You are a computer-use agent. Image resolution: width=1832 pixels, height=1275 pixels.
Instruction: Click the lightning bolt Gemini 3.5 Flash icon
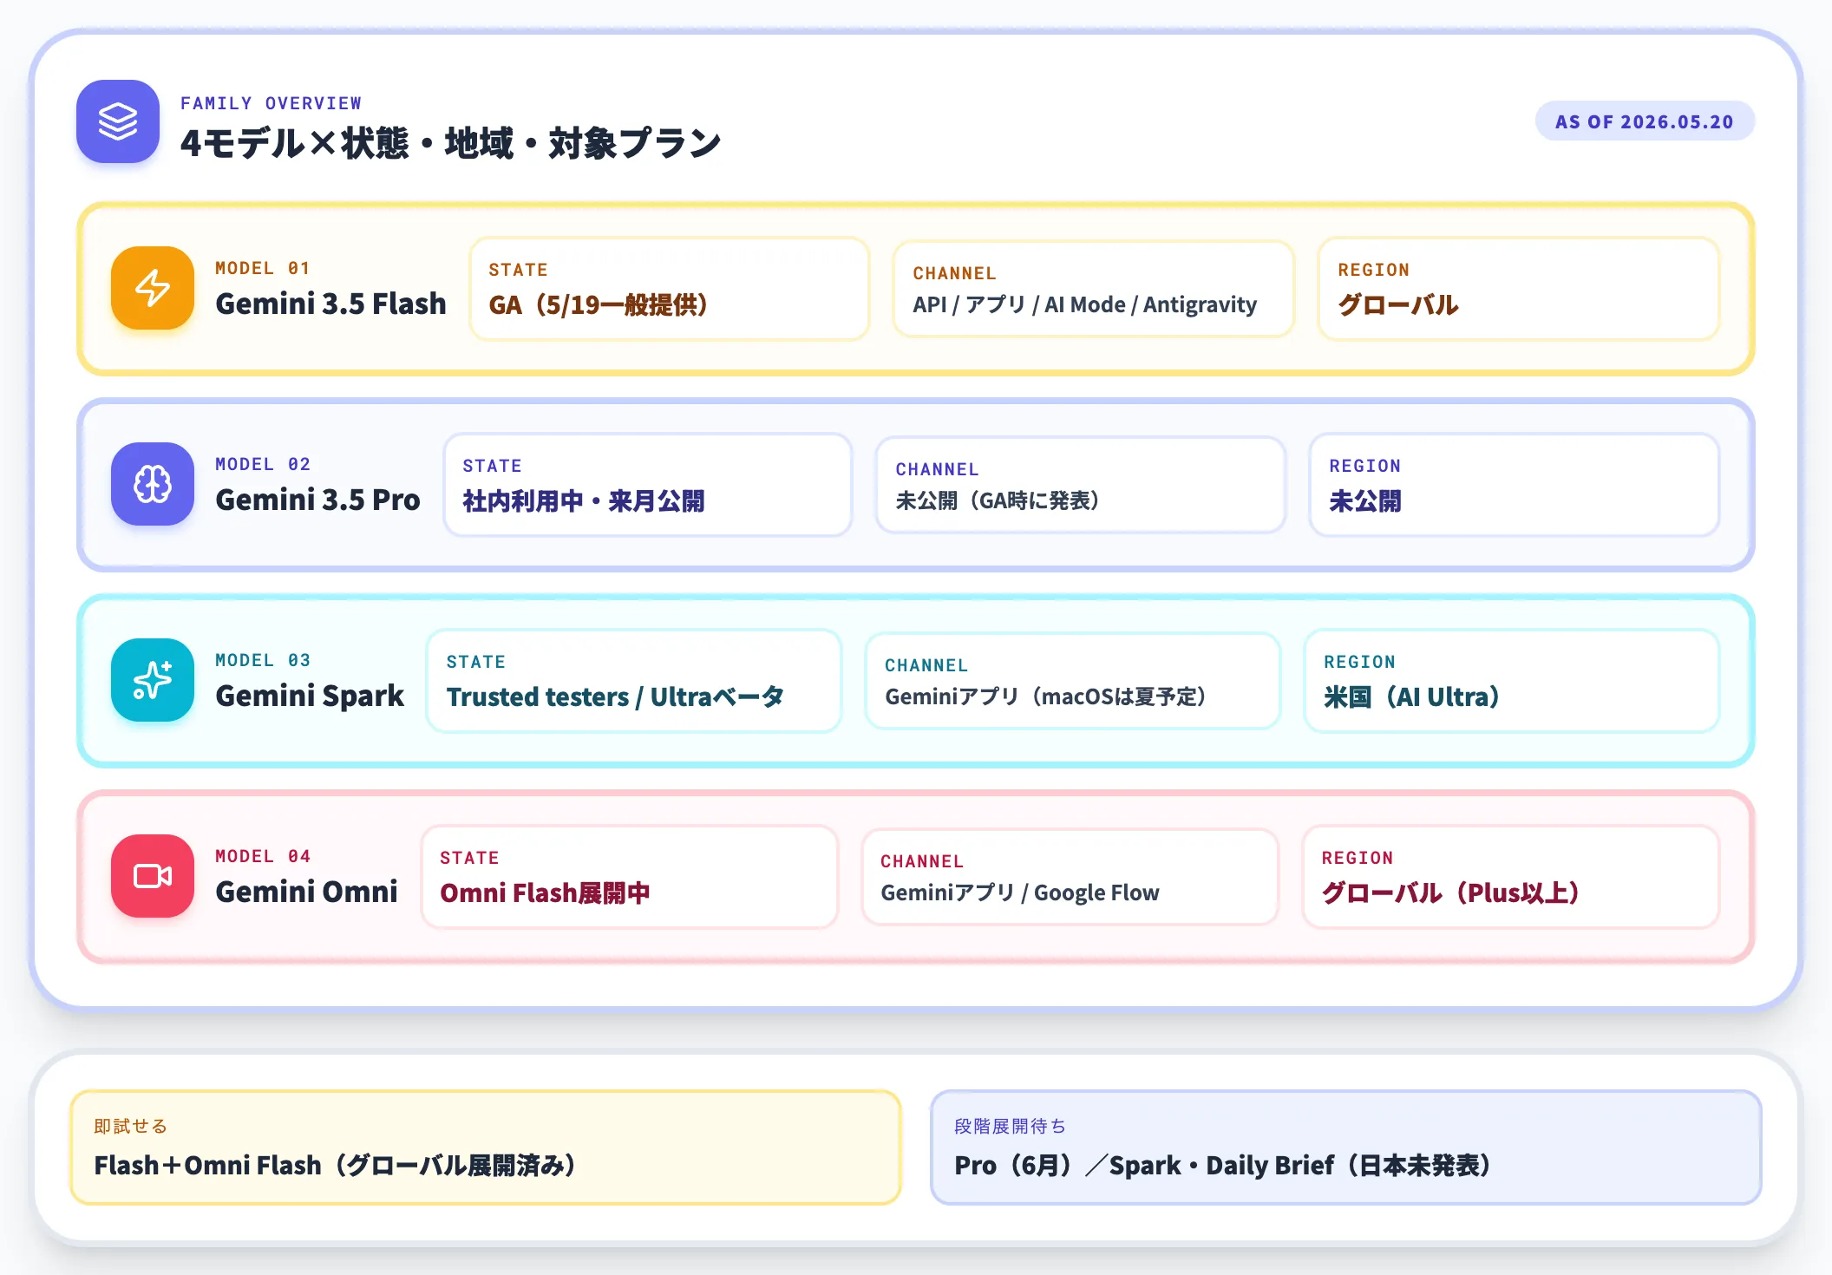[x=153, y=288]
